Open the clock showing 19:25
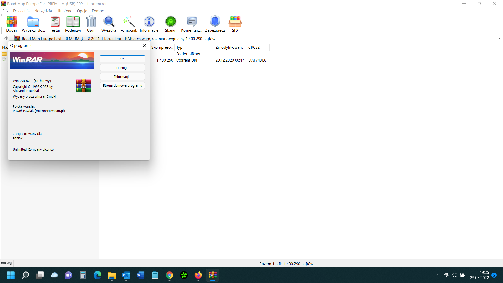The width and height of the screenshot is (503, 283). 479,275
